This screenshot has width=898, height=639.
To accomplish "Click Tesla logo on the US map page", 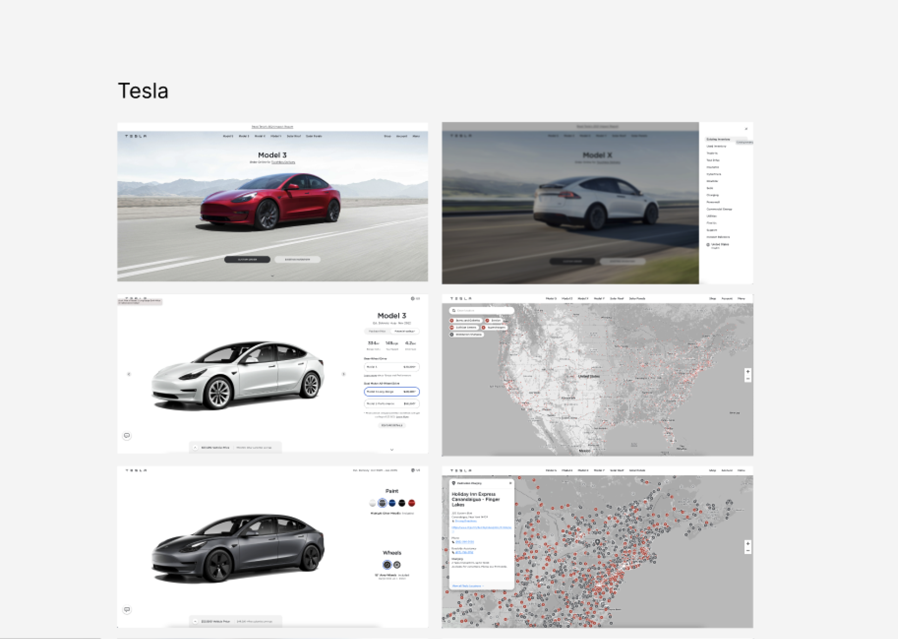I will (x=461, y=299).
